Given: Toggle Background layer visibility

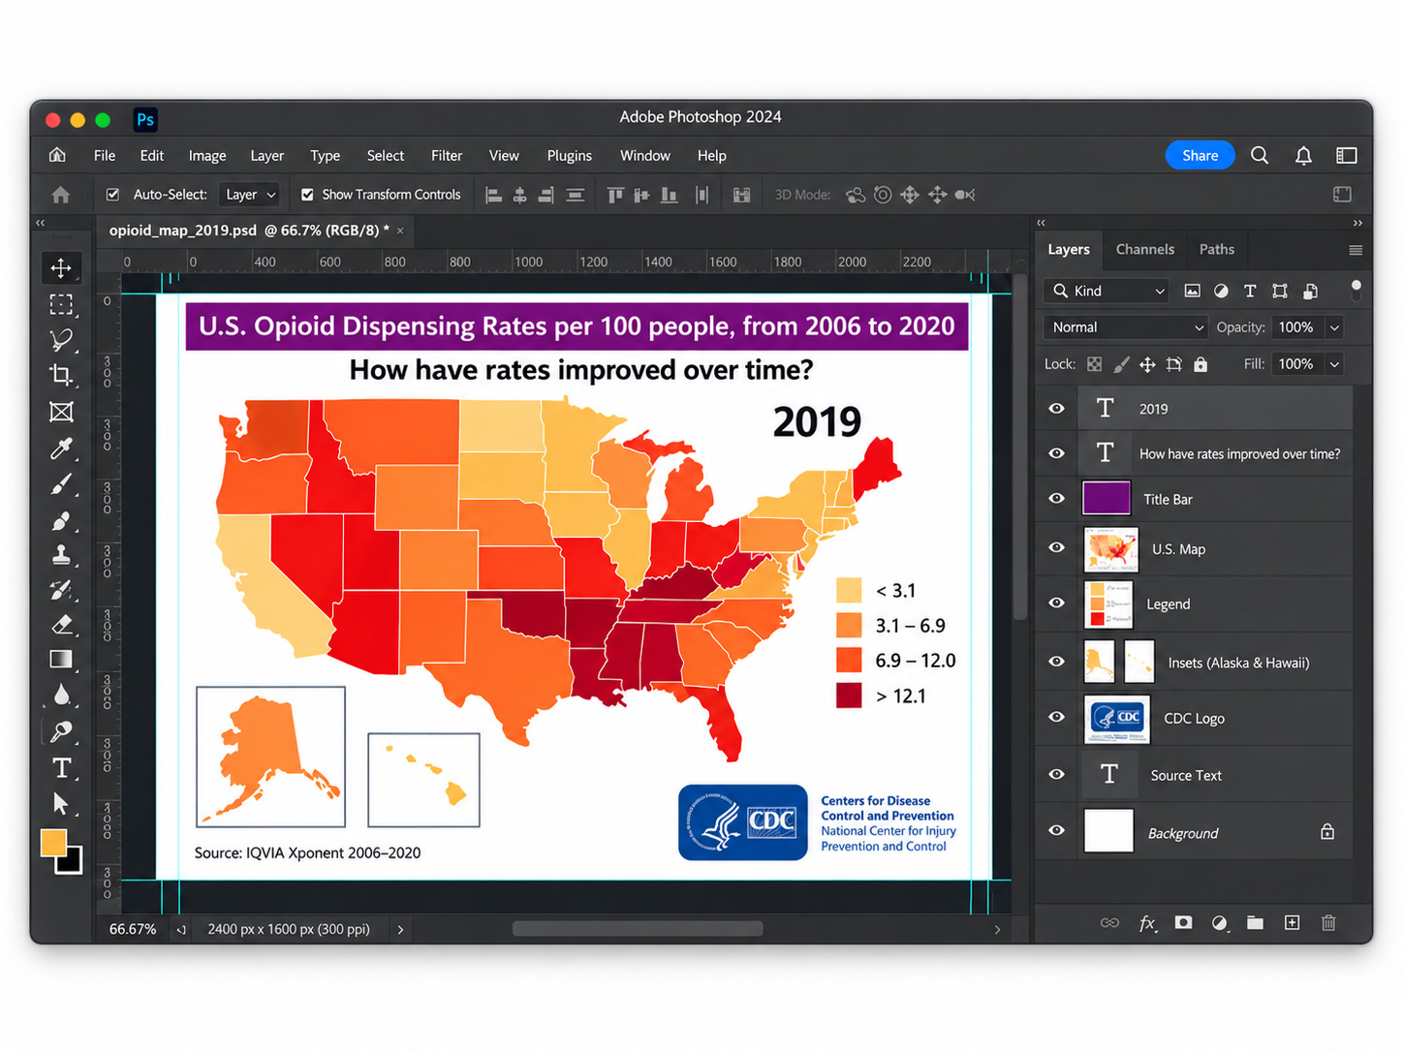Looking at the screenshot, I should 1057,830.
